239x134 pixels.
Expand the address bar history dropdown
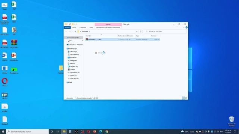point(137,32)
